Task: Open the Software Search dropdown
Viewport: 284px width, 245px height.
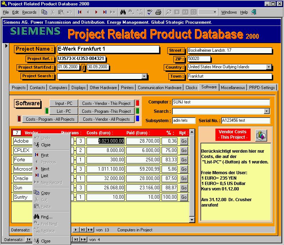Action: (x=267, y=111)
